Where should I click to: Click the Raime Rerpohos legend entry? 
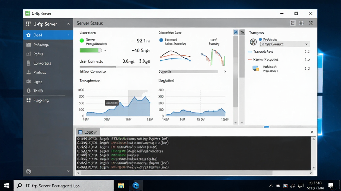tap(263, 59)
